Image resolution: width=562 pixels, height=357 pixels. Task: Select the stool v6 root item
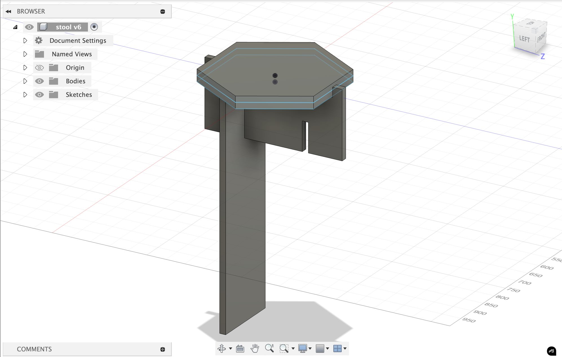coord(68,27)
